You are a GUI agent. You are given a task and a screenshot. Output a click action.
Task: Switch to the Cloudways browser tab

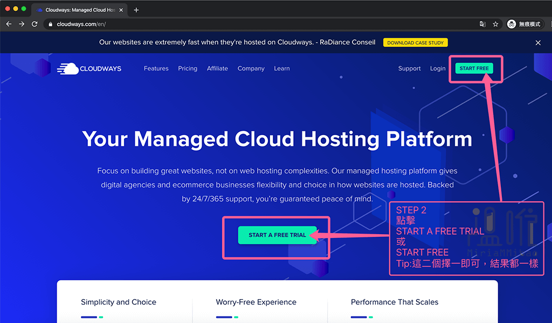pyautogui.click(x=75, y=9)
